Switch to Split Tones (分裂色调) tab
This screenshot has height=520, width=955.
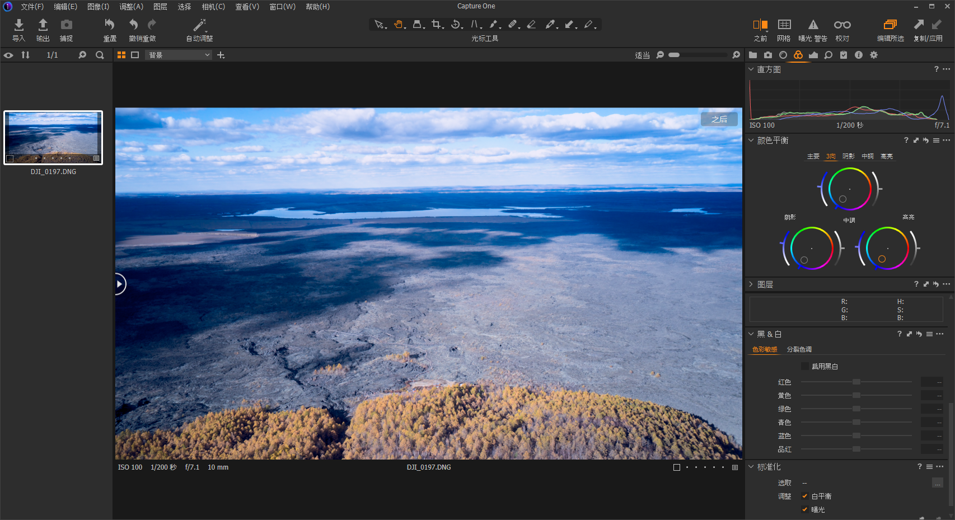point(799,349)
